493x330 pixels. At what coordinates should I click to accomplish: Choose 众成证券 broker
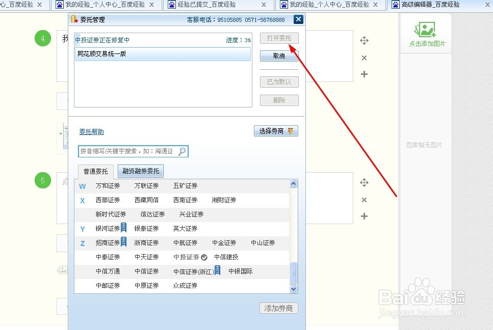pyautogui.click(x=185, y=286)
